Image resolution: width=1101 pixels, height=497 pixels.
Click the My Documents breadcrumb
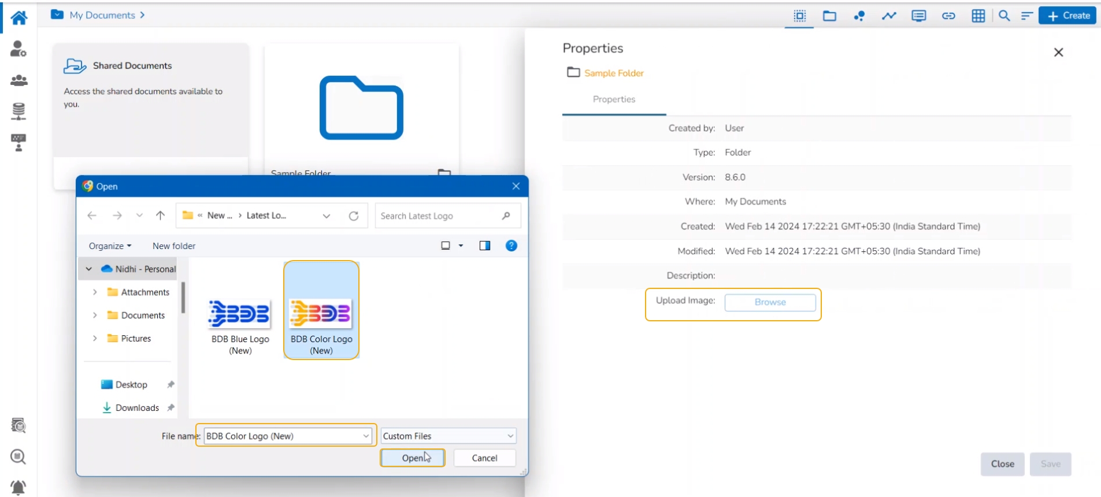[x=102, y=15]
